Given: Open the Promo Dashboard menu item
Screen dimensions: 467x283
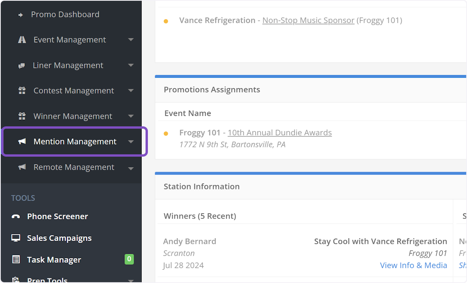Looking at the screenshot, I should [x=65, y=14].
